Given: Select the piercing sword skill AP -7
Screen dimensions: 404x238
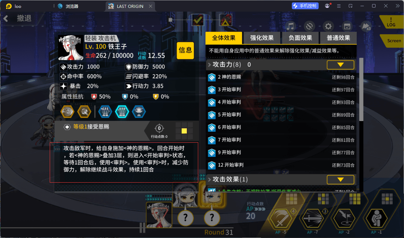Looking at the screenshot, I should pyautogui.click(x=312, y=219).
